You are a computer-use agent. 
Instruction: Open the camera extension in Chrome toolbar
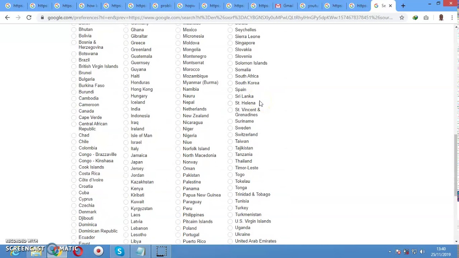(426, 17)
